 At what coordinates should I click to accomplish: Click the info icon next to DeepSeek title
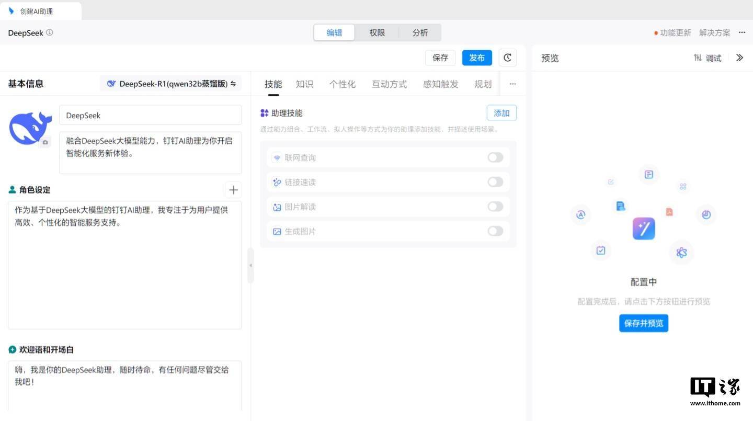point(50,32)
